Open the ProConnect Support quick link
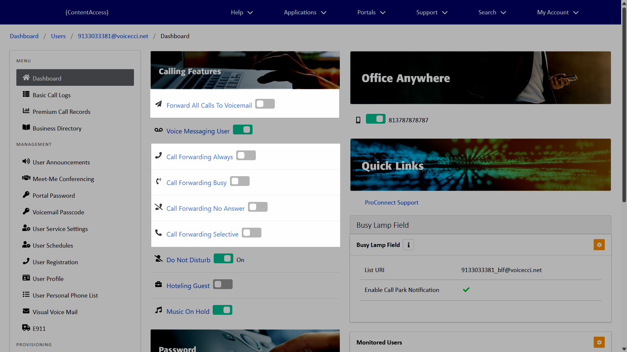Image resolution: width=627 pixels, height=352 pixels. [x=391, y=203]
